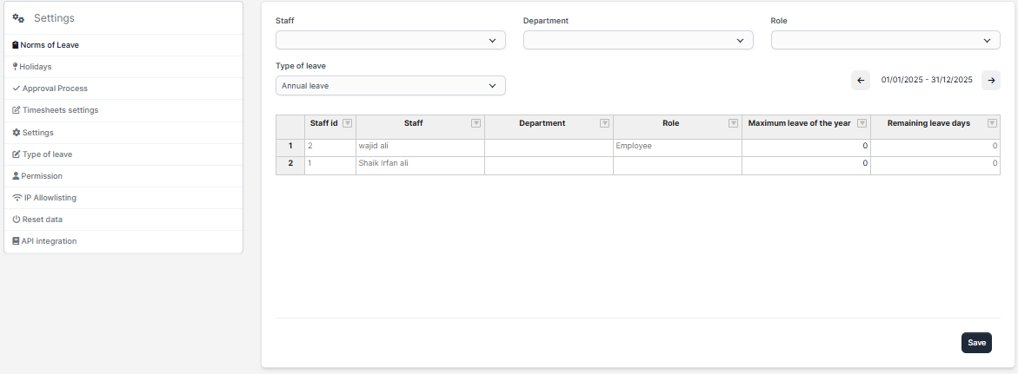Open Holidays settings menu item

[x=36, y=67]
